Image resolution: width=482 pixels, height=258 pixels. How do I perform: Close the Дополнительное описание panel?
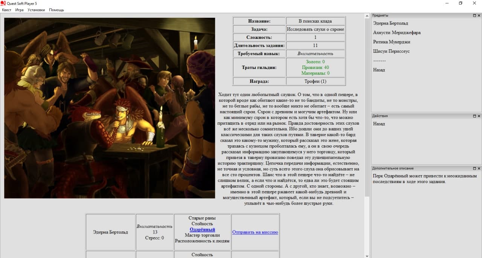point(479,168)
